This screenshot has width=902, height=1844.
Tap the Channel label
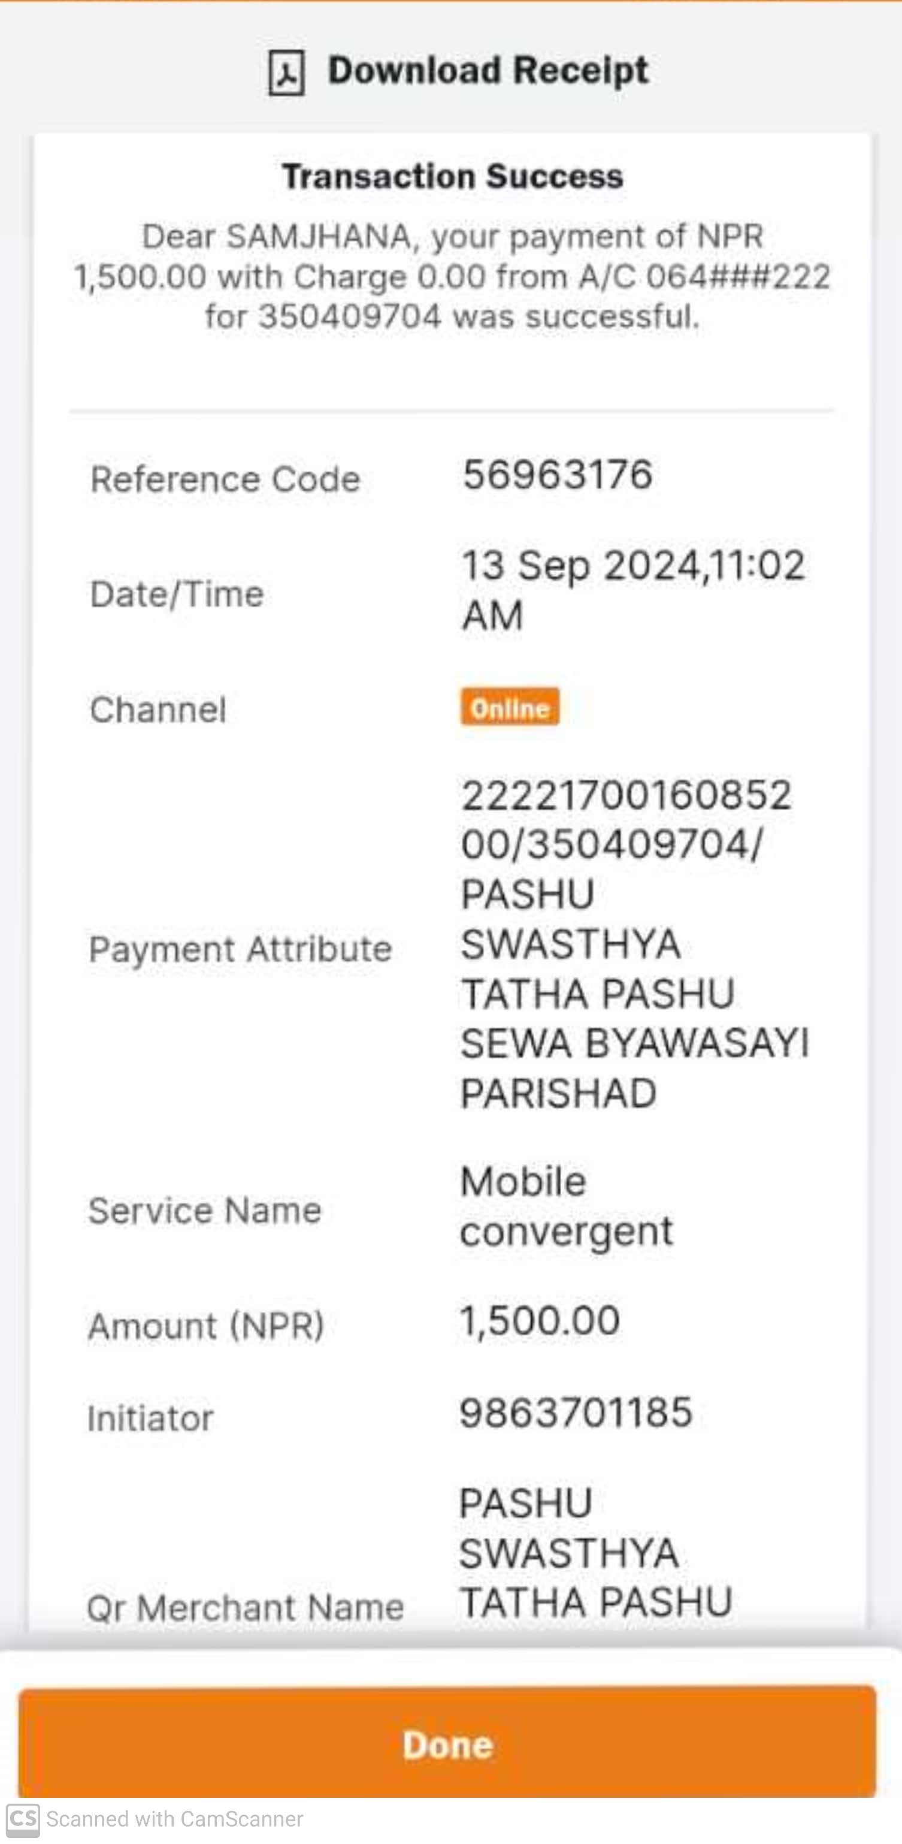pyautogui.click(x=158, y=710)
